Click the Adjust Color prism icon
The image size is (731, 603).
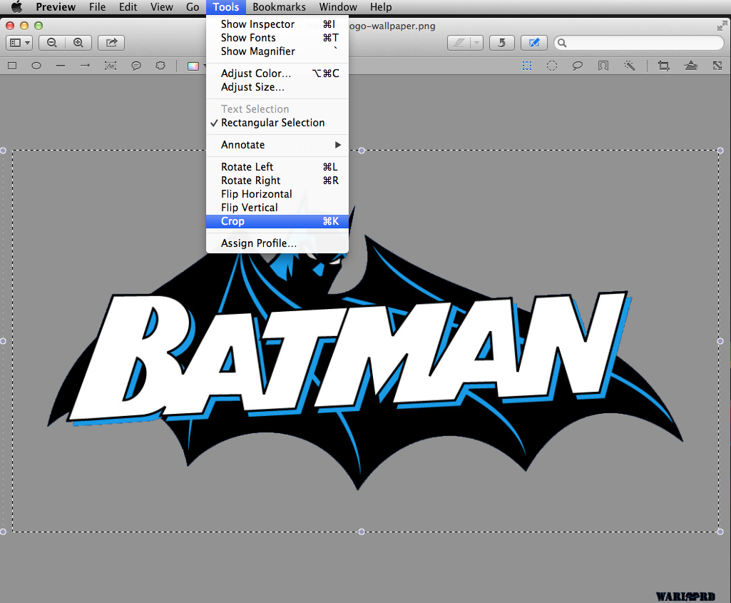[690, 66]
